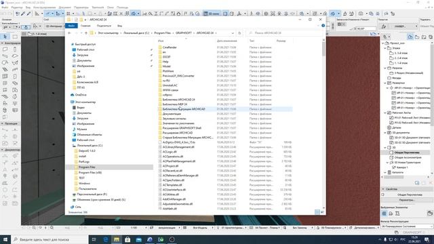Select Музыка in Explorer navigation pane
The image size is (434, 244).
[81, 129]
